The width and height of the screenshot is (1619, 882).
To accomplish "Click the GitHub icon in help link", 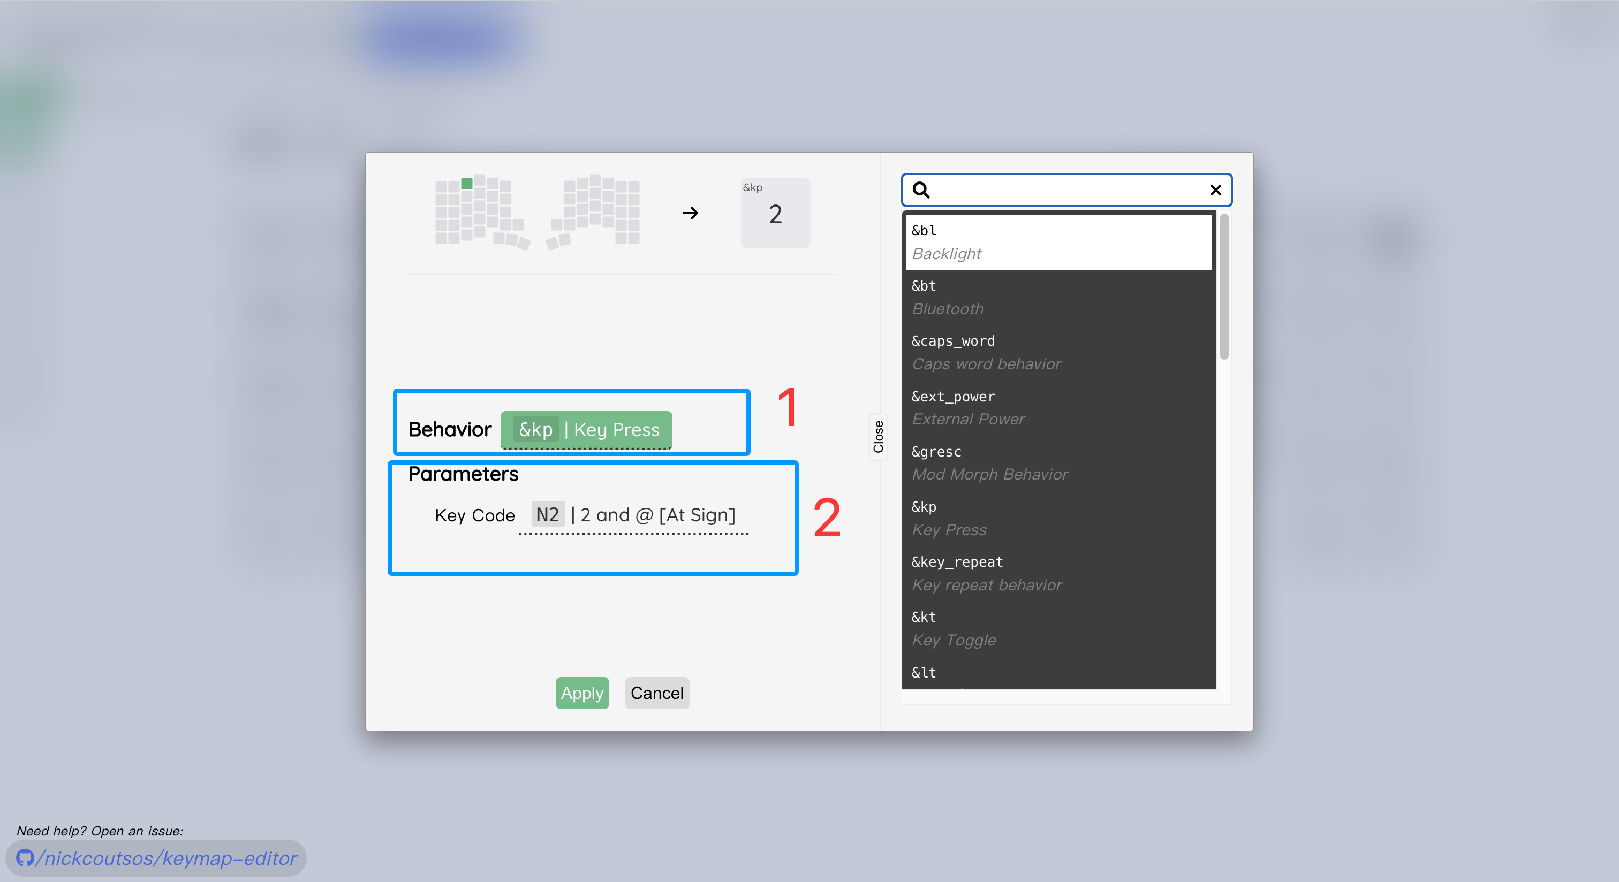I will [25, 857].
